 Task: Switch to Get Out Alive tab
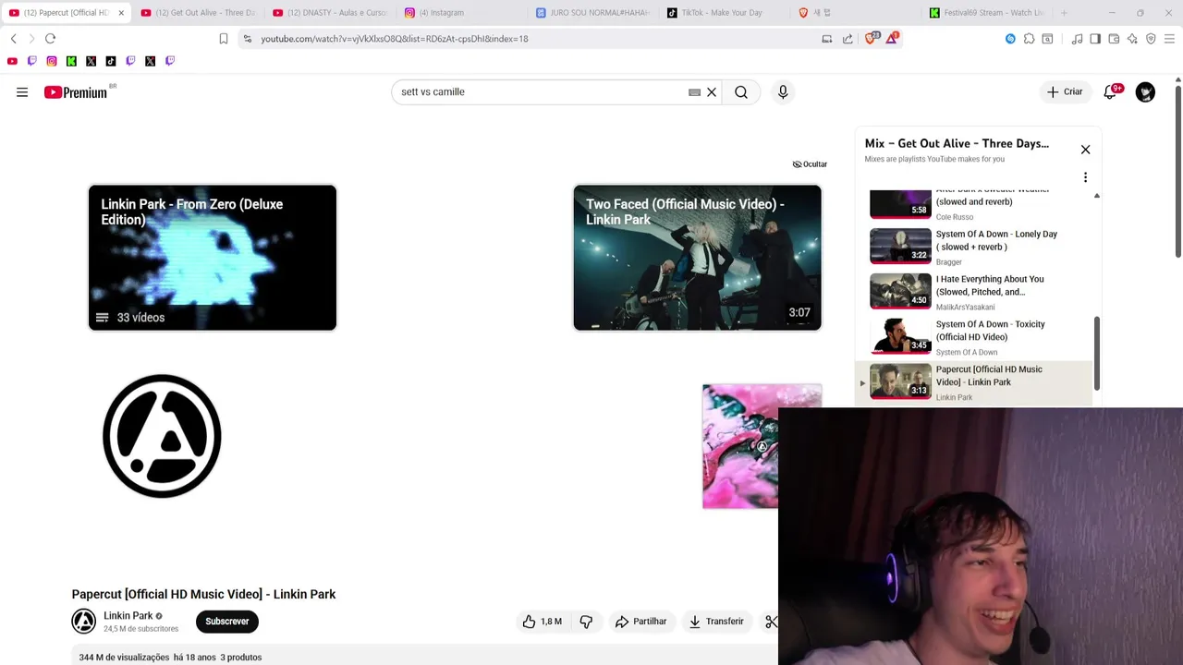(198, 13)
